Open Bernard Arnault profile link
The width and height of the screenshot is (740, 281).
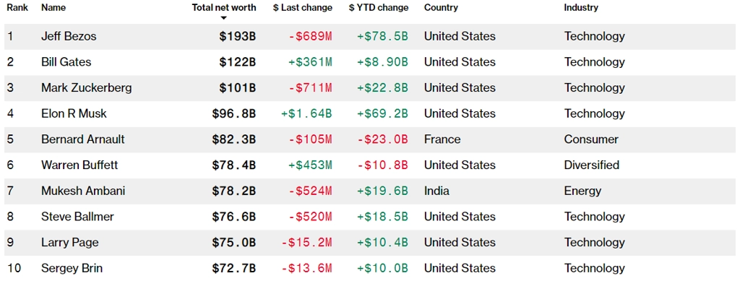[x=82, y=139]
